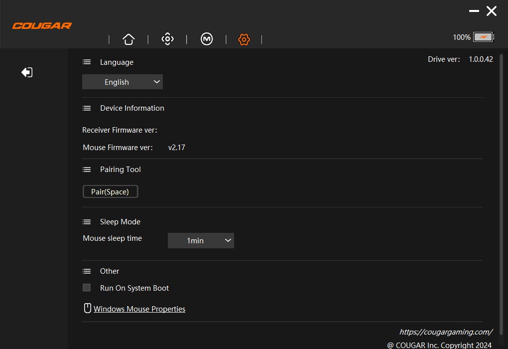The height and width of the screenshot is (349, 508).
Task: Open the Mouse sleep time dropdown
Action: pyautogui.click(x=201, y=240)
